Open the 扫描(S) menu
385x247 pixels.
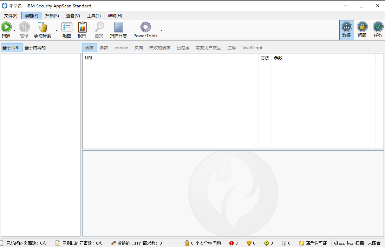52,16
